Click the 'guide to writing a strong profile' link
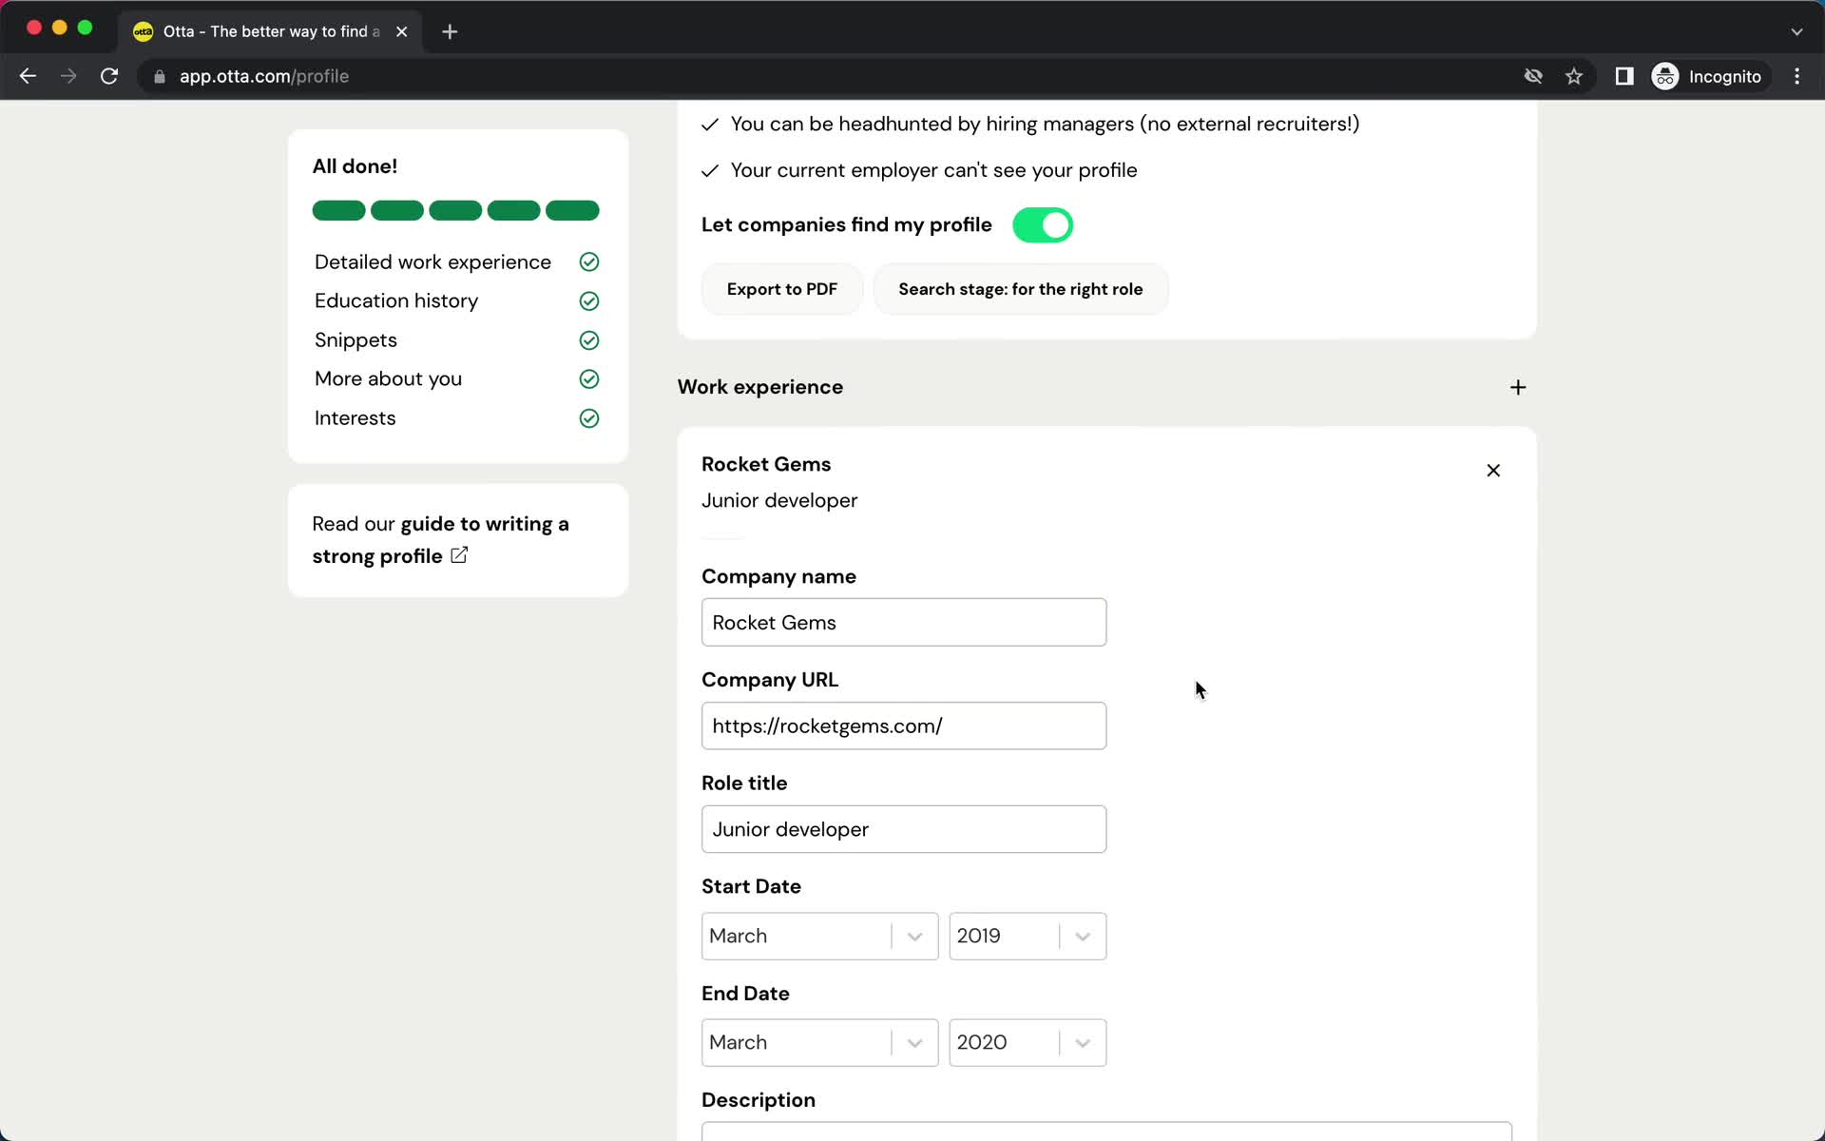Screen dimensions: 1825x1141 [x=440, y=539]
